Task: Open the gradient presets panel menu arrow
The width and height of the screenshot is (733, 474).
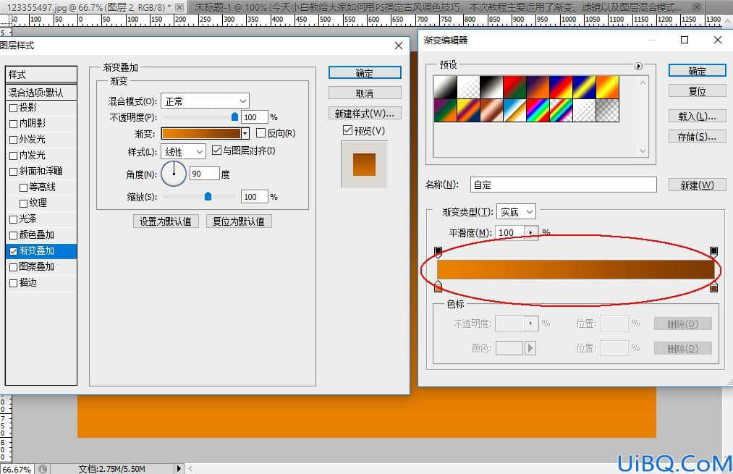Action: [638, 67]
